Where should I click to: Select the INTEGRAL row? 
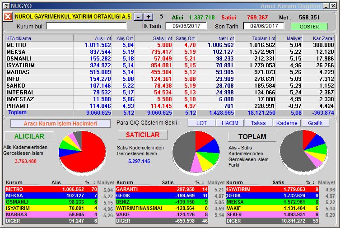tap(170, 92)
